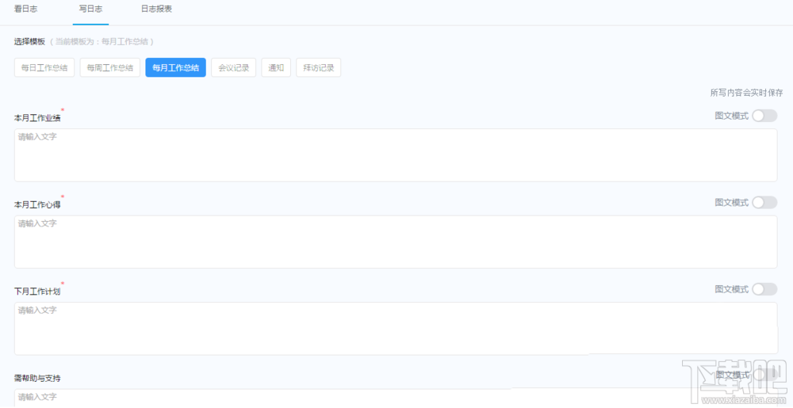
Task: Choose the 拜访记录 template
Action: click(x=319, y=67)
